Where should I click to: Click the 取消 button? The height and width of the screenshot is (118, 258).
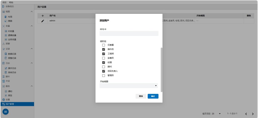(x=141, y=96)
